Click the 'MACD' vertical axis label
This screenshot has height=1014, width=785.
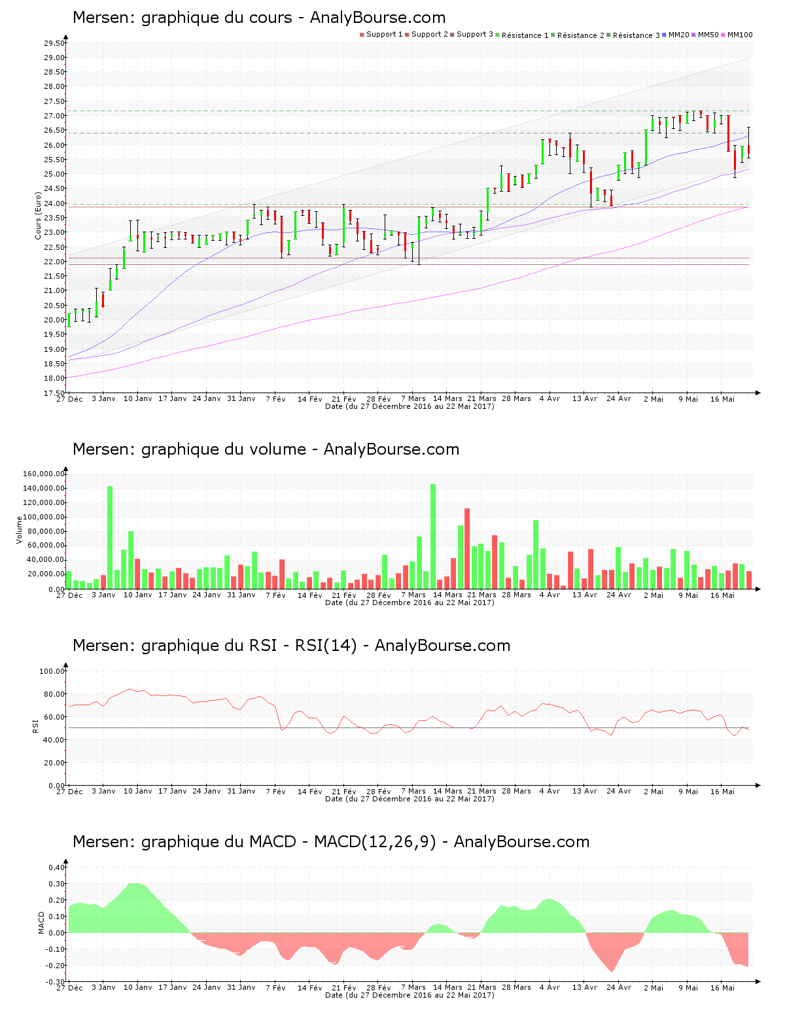[42, 922]
